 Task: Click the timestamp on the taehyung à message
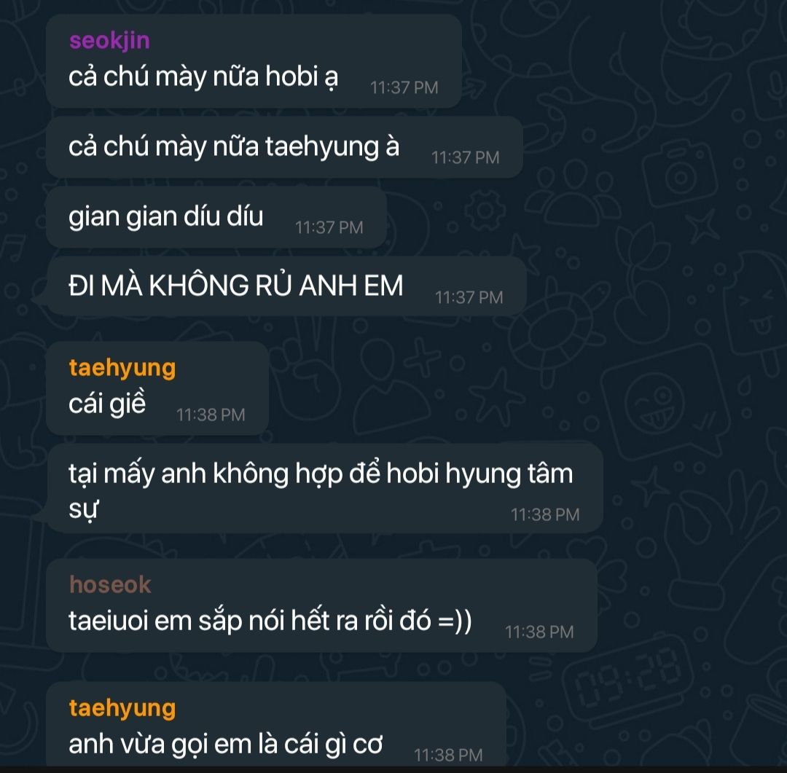[x=465, y=157]
